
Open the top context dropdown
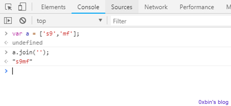(x=69, y=21)
